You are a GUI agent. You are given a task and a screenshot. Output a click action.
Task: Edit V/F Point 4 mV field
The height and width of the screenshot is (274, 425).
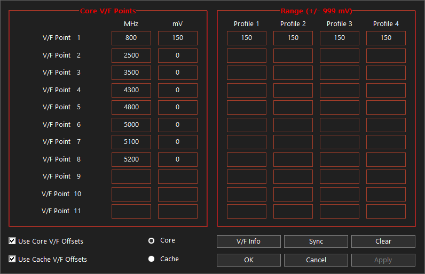coord(178,90)
